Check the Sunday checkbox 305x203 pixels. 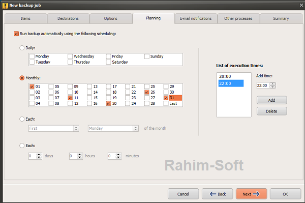(x=147, y=56)
